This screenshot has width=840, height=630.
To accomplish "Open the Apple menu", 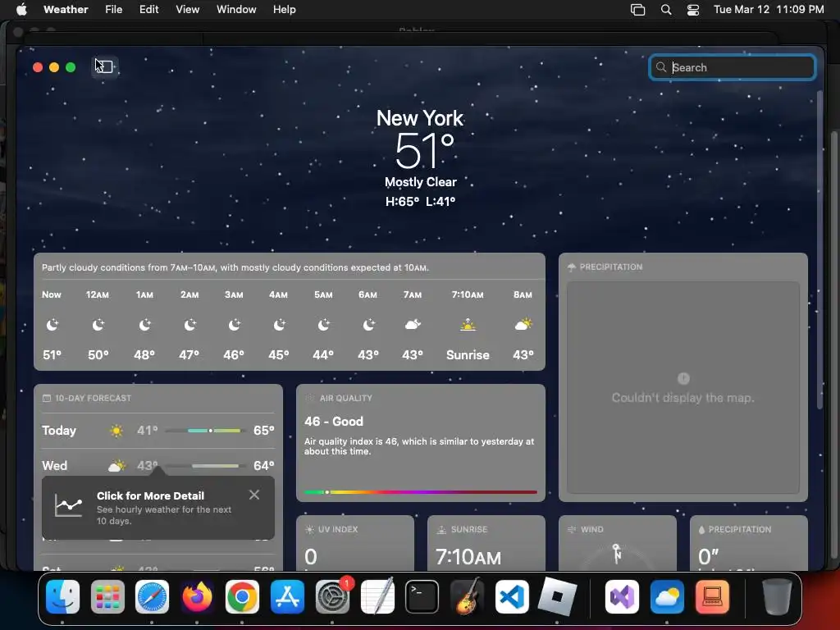I will (x=21, y=9).
